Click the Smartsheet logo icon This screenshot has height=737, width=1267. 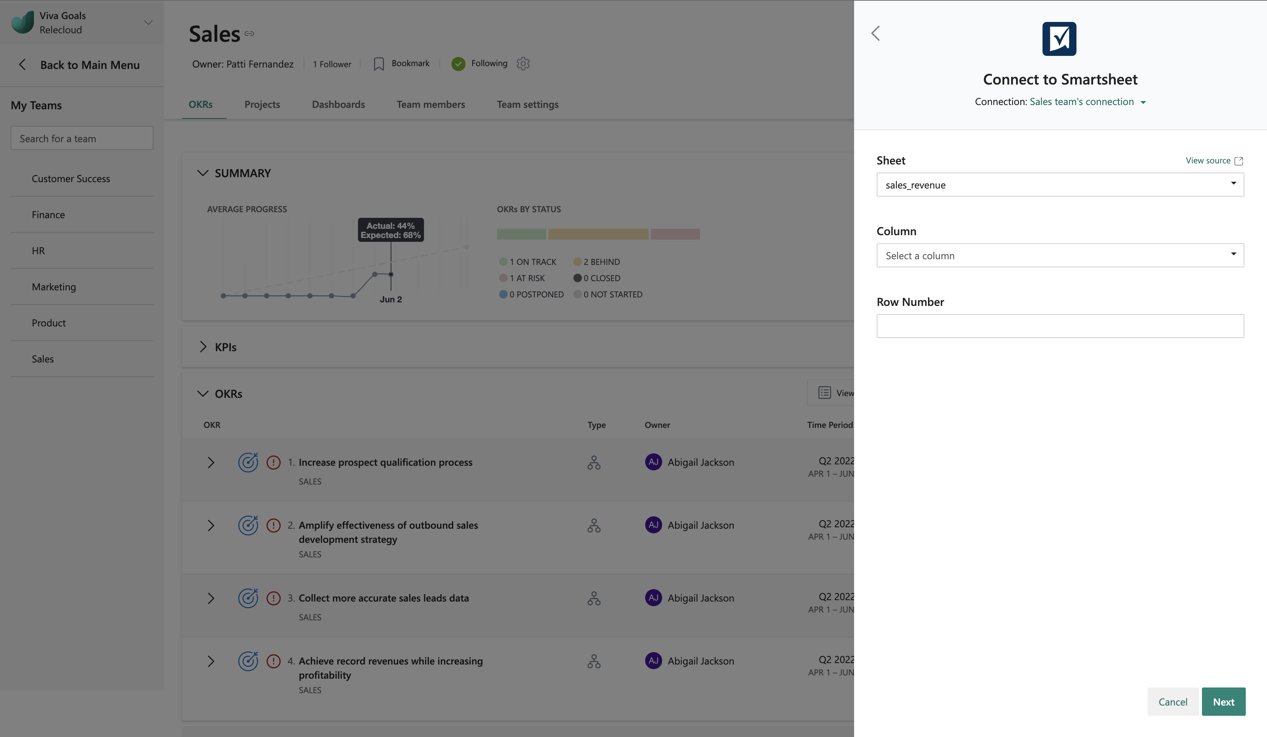point(1059,39)
